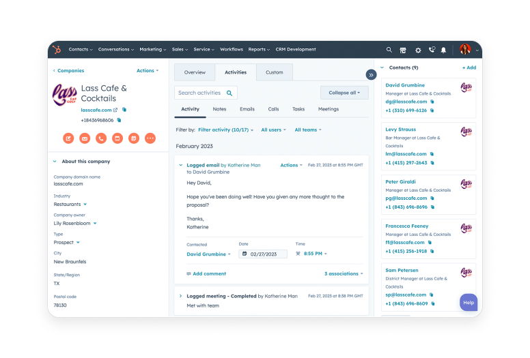Image resolution: width=530 pixels, height=358 pixels.
Task: Open the Sales navigation menu
Action: 180,49
